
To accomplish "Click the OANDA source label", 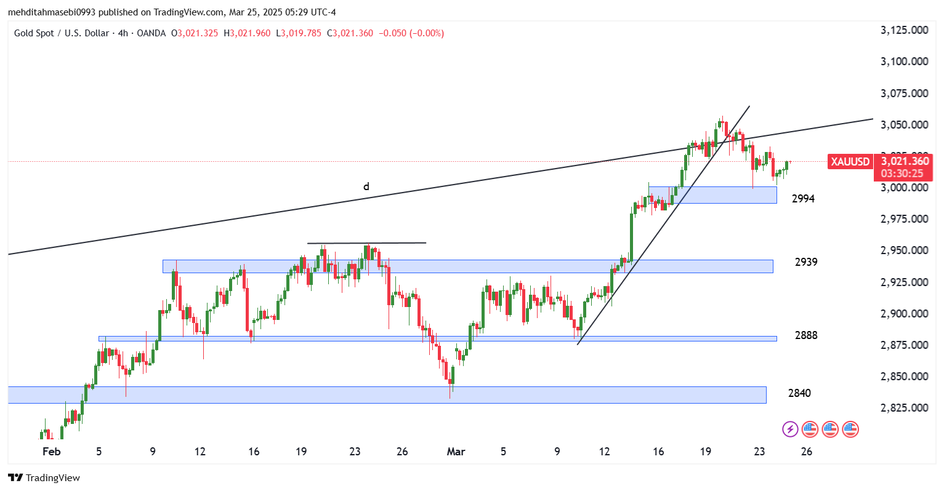I will coord(151,33).
